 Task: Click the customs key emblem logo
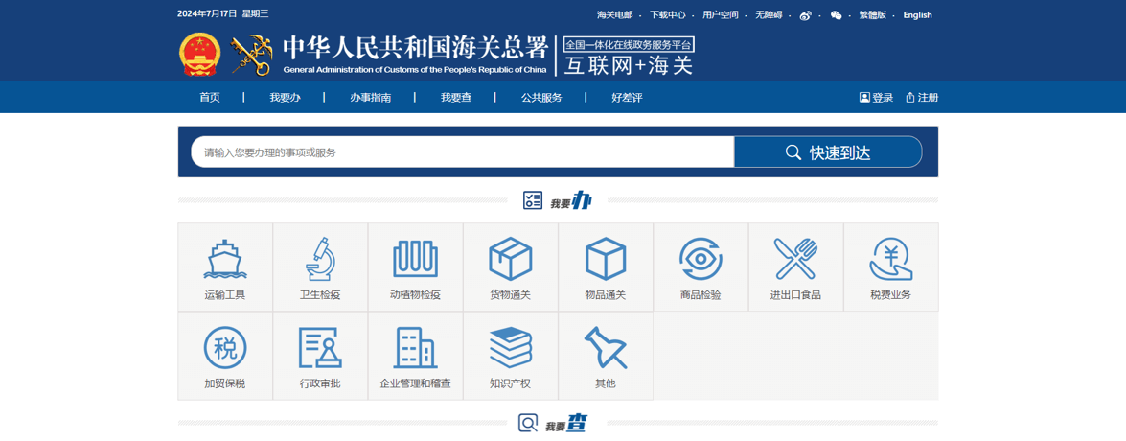(251, 56)
